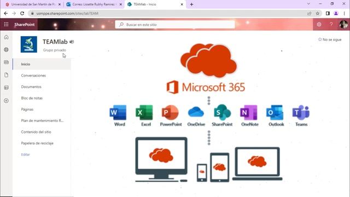Switch to the Correo: Lissette Rubby Ramirez tab

coord(94,4)
